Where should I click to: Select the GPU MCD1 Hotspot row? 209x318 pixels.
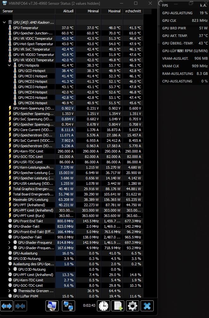click(x=72, y=76)
